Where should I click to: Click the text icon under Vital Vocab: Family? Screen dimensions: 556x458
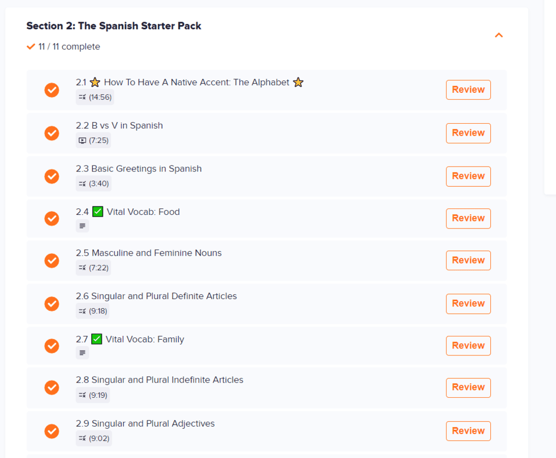click(x=83, y=353)
